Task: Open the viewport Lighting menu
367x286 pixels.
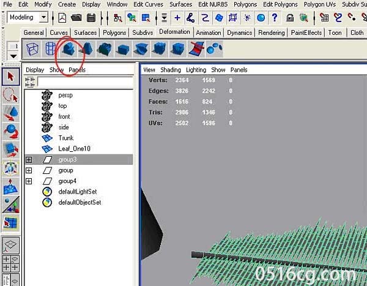Action: 196,70
